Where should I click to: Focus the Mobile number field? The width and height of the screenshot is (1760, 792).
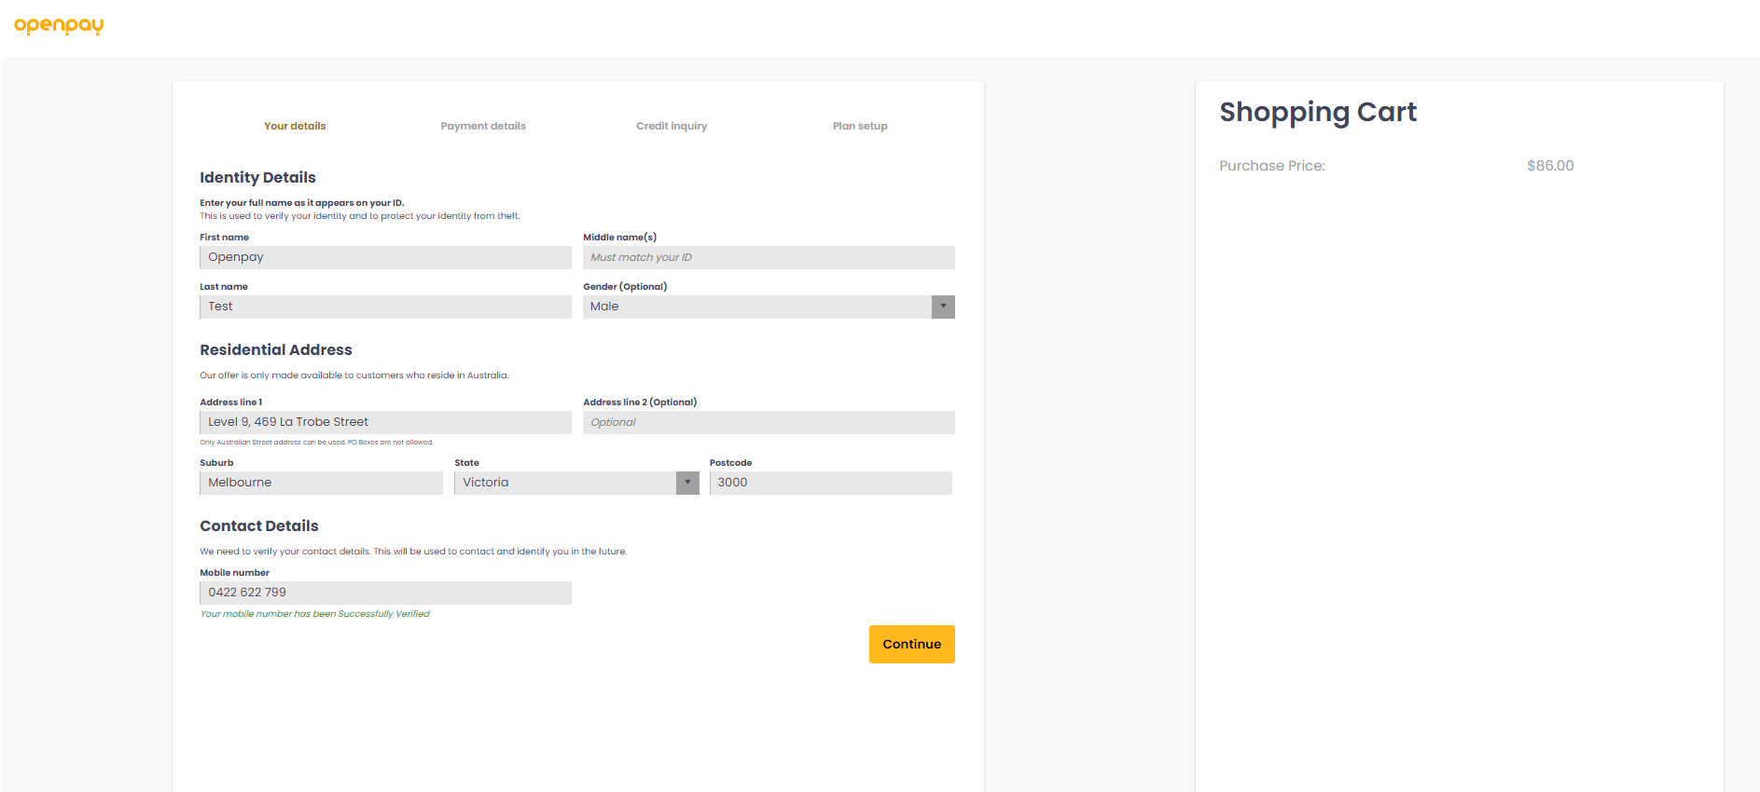385,593
